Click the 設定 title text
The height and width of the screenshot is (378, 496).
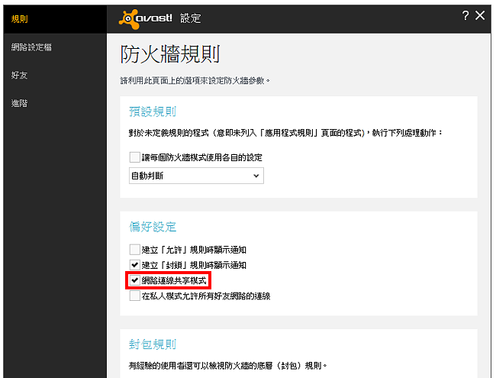point(191,18)
